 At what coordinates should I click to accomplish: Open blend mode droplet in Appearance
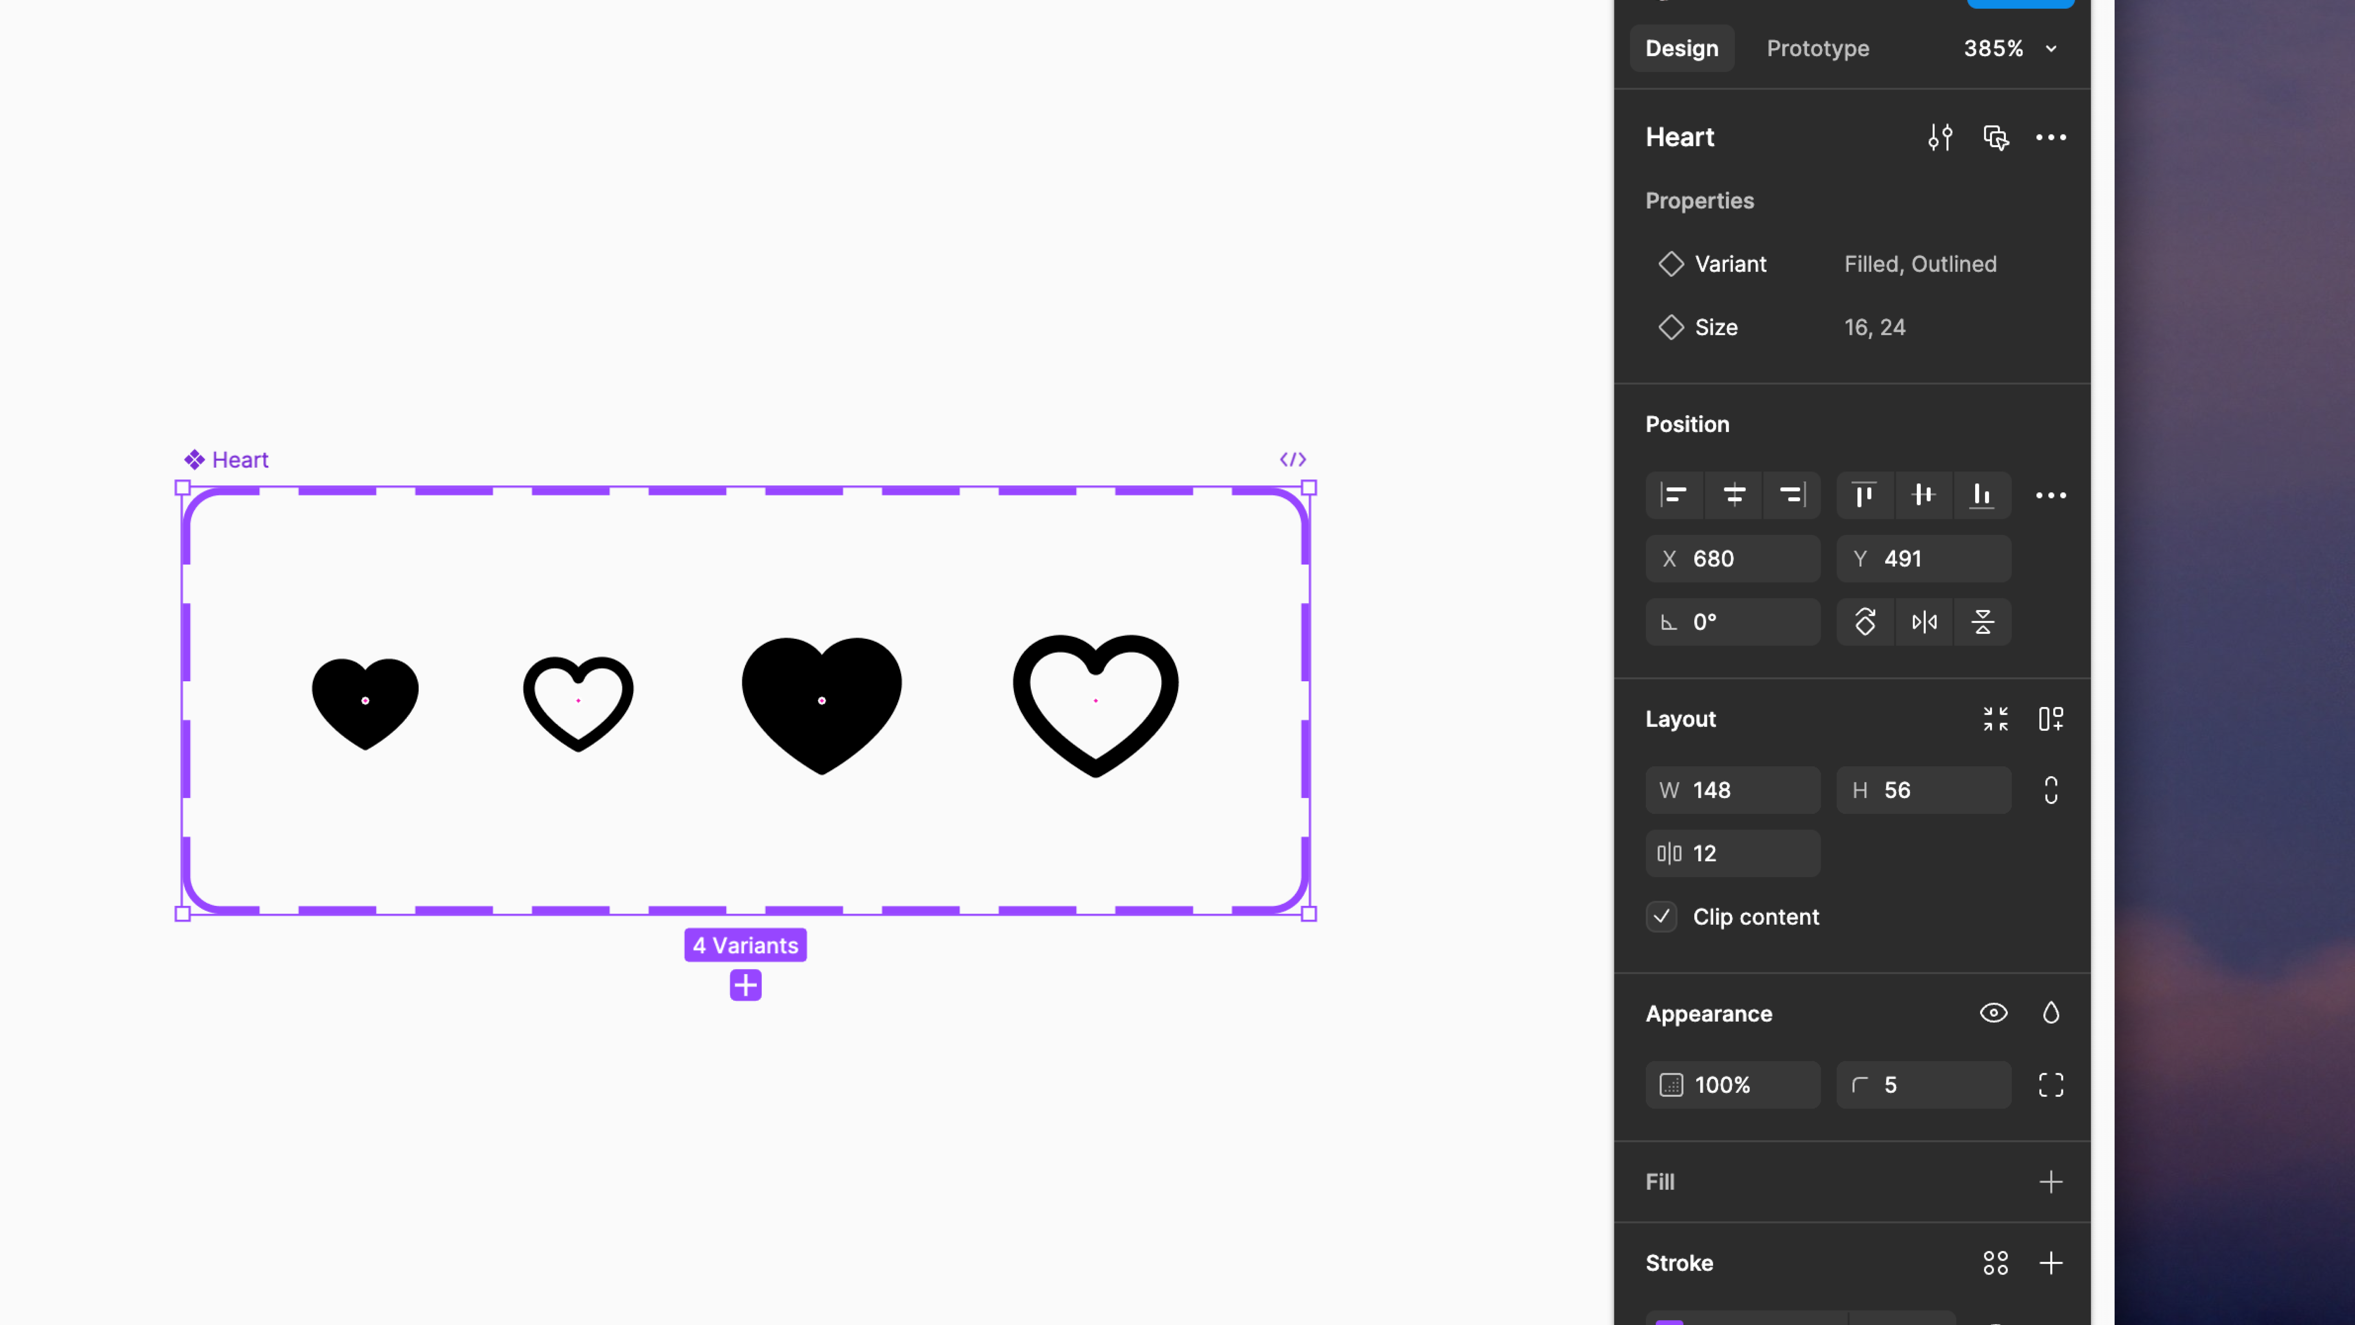point(2050,1013)
